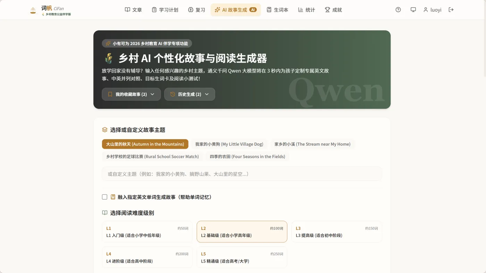Viewport: 486px width, 273px height.
Task: Choose theme 大山里的秋天 (Autumn in the Mountains)
Action: (x=145, y=144)
